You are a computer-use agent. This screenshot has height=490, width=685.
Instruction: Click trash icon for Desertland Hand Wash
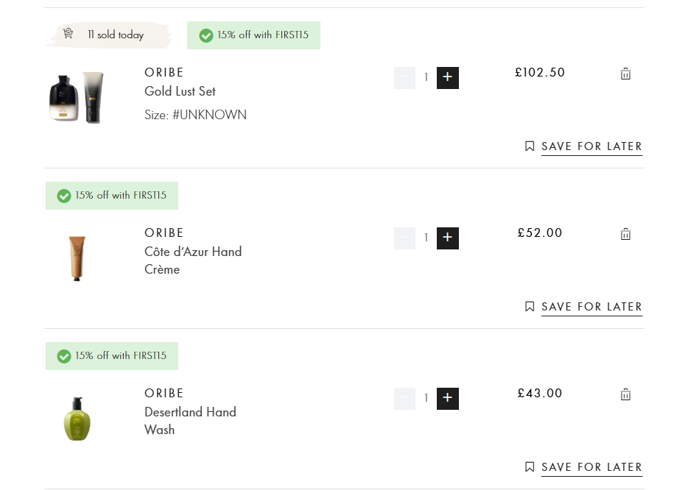pyautogui.click(x=625, y=394)
